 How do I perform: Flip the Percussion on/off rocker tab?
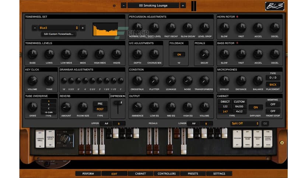pyautogui.click(x=237, y=139)
